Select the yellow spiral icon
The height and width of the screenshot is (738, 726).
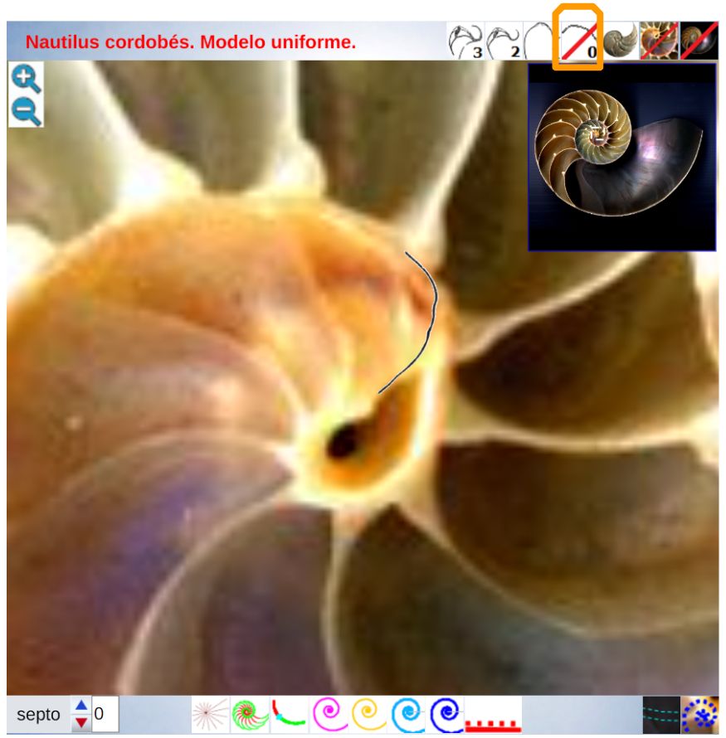coord(368,714)
